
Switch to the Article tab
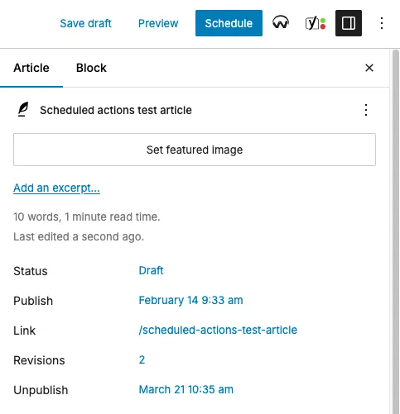coord(31,68)
